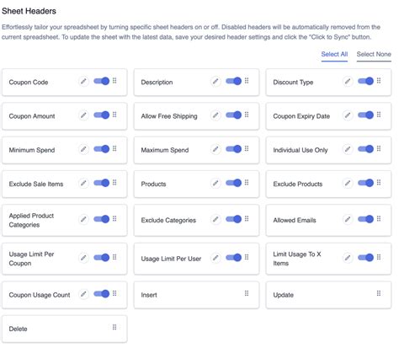Click pencil icon for Discount Type
The width and height of the screenshot is (399, 353).
tap(348, 82)
